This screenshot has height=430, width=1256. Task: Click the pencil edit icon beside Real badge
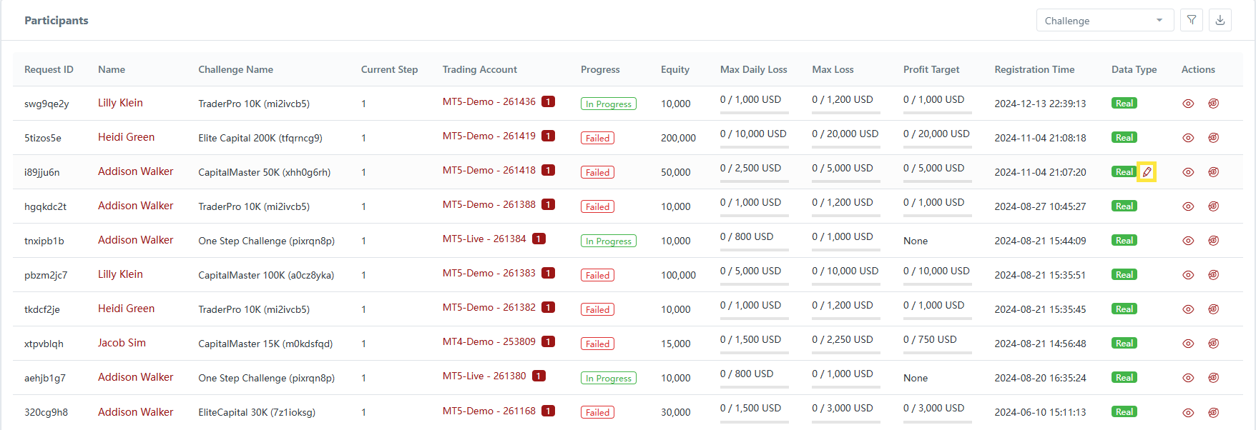1147,172
